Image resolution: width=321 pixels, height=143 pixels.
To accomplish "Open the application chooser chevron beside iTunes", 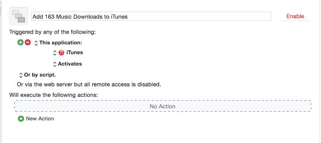I will point(54,53).
